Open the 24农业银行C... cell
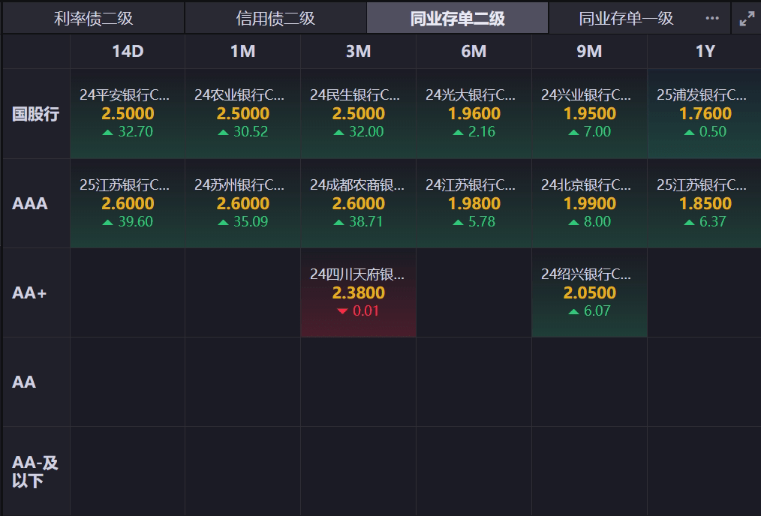This screenshot has height=516, width=761. (x=242, y=113)
